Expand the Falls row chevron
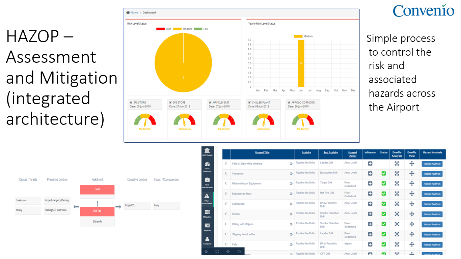Viewport: 461px width, 259px height. click(x=291, y=244)
